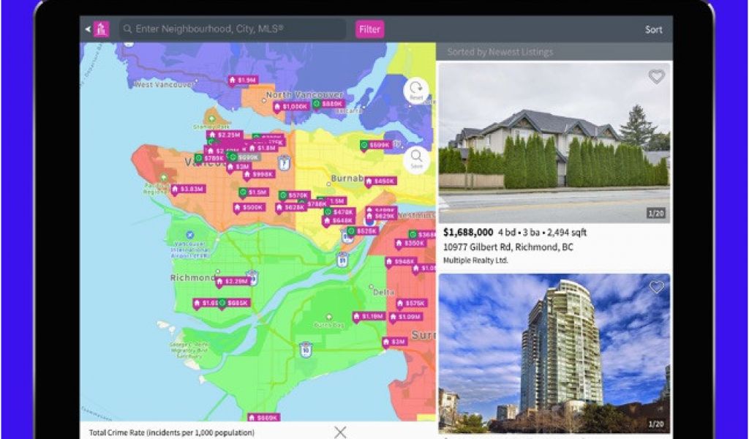Select the $628K house marker

click(290, 207)
